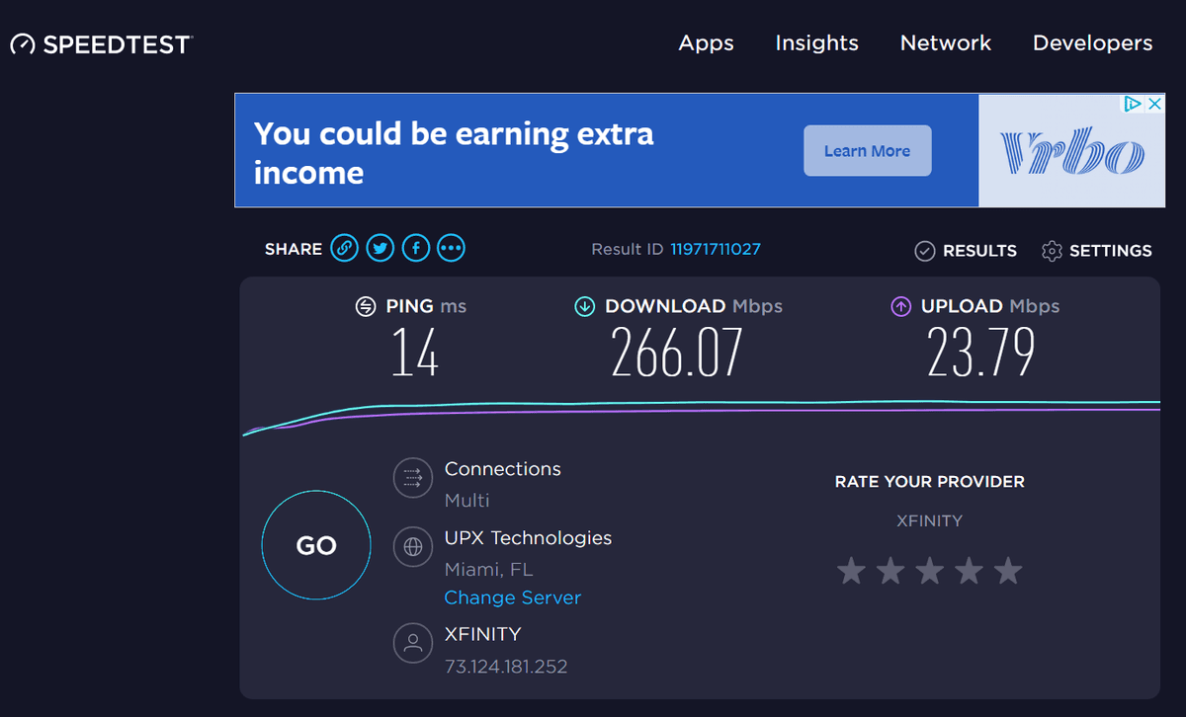The height and width of the screenshot is (717, 1186).
Task: Close the Vrbo advertisement
Action: (1154, 104)
